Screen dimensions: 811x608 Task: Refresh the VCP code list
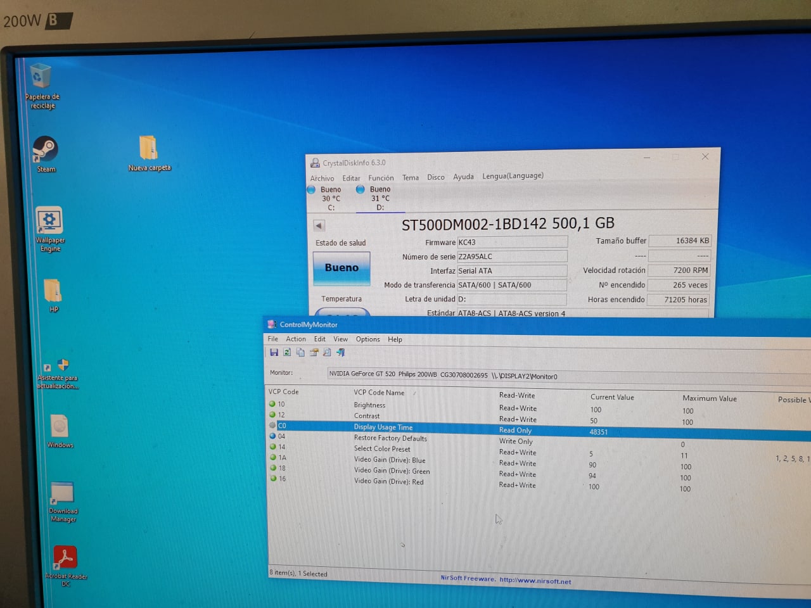287,352
